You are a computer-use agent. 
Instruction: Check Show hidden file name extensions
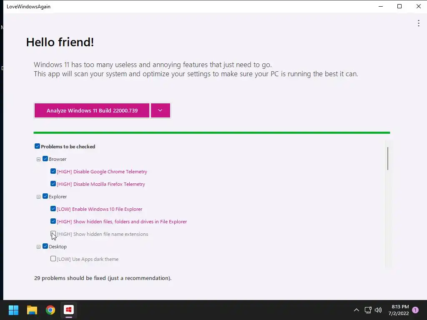pyautogui.click(x=53, y=234)
